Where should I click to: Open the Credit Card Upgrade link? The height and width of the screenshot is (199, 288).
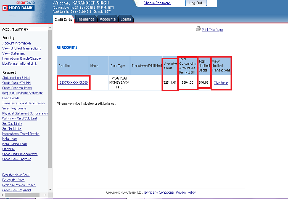point(17,159)
